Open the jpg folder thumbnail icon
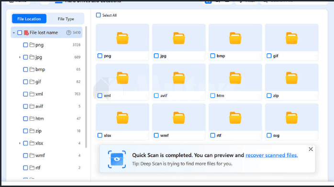 178,38
